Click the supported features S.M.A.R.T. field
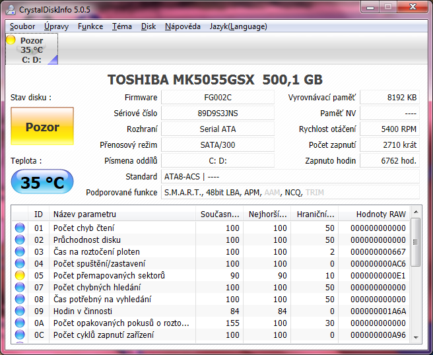 tap(290, 192)
